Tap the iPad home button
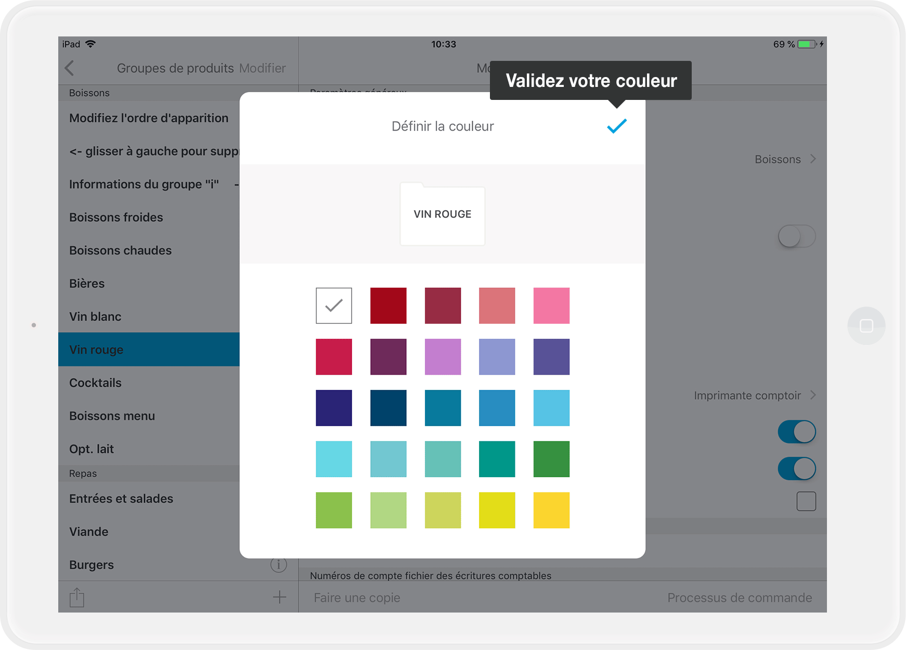Viewport: 906px width, 650px height. coord(866,326)
